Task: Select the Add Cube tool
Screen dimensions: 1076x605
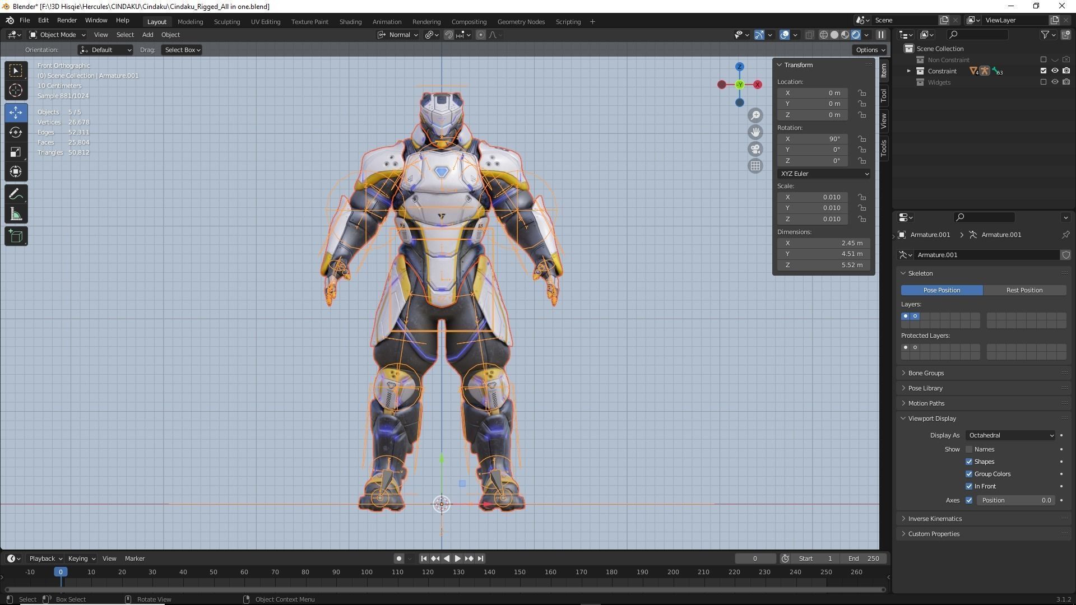Action: pyautogui.click(x=16, y=236)
